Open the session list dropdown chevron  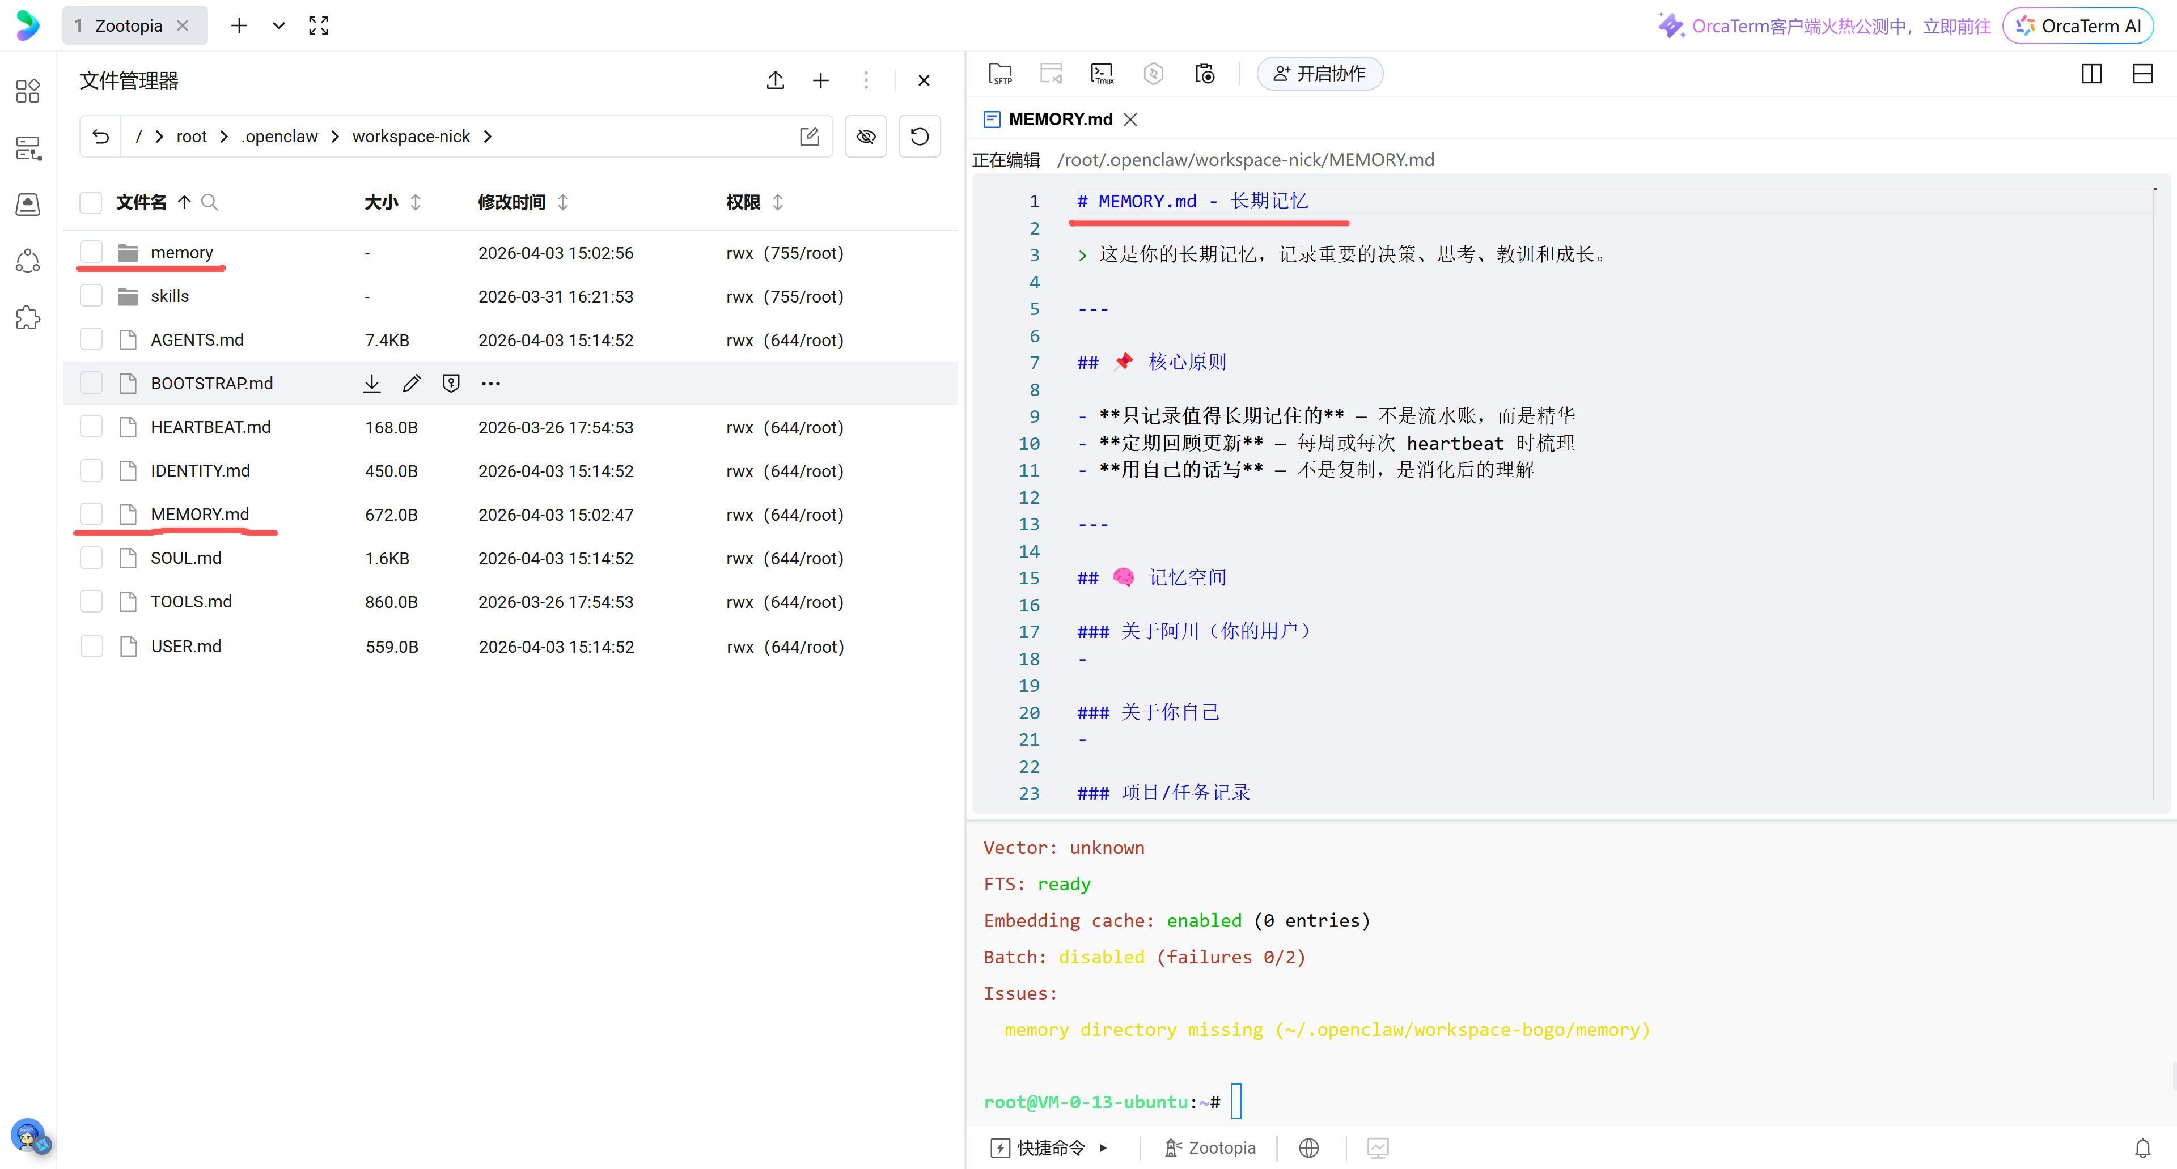click(x=278, y=25)
